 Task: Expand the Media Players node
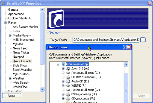10,36
